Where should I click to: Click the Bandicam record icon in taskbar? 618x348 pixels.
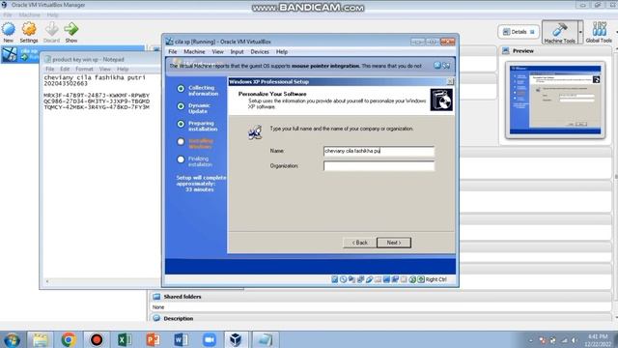point(97,339)
